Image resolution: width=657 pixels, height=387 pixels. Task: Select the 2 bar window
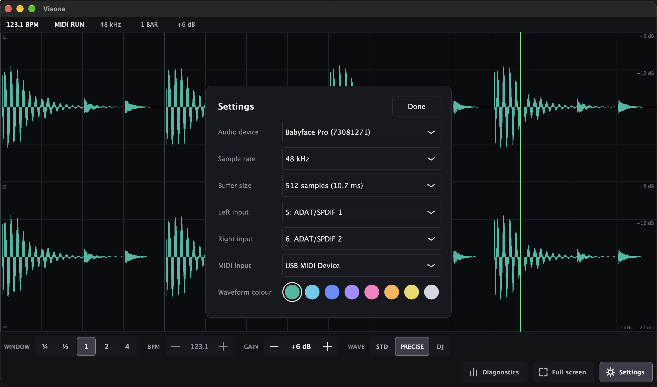tap(107, 346)
